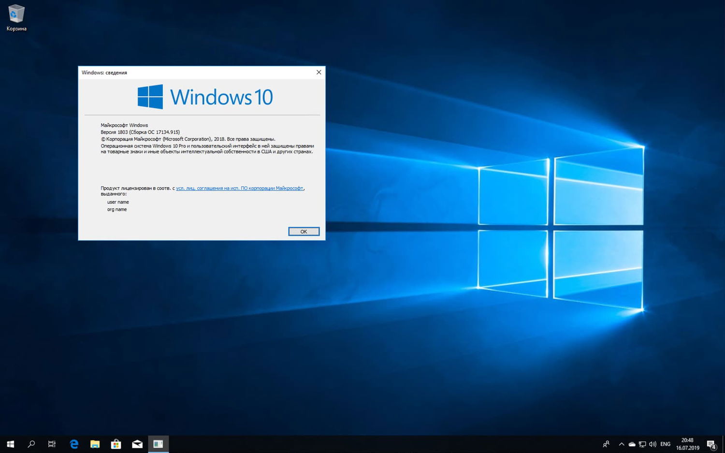Viewport: 725px width, 453px height.
Task: Open the Microsoft Store
Action: tap(116, 444)
